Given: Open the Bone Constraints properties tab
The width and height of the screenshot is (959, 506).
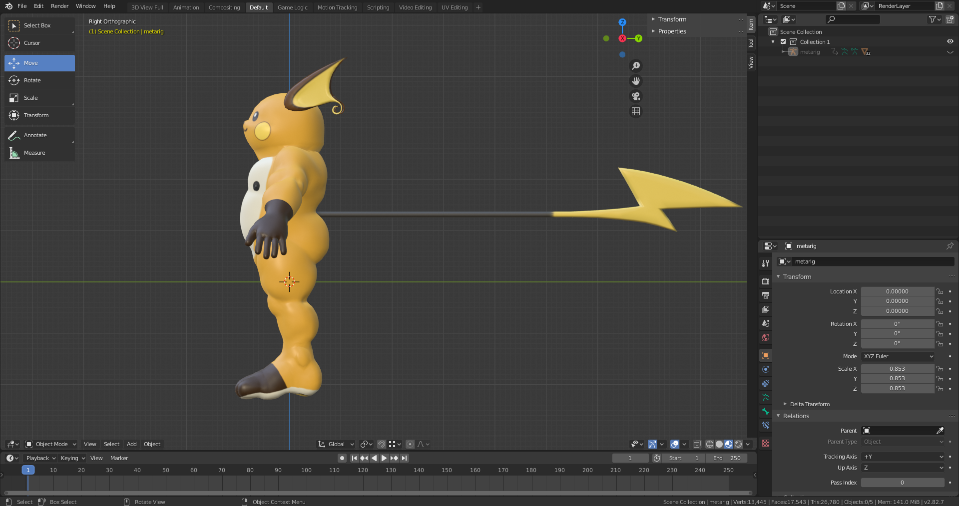Looking at the screenshot, I should click(766, 425).
